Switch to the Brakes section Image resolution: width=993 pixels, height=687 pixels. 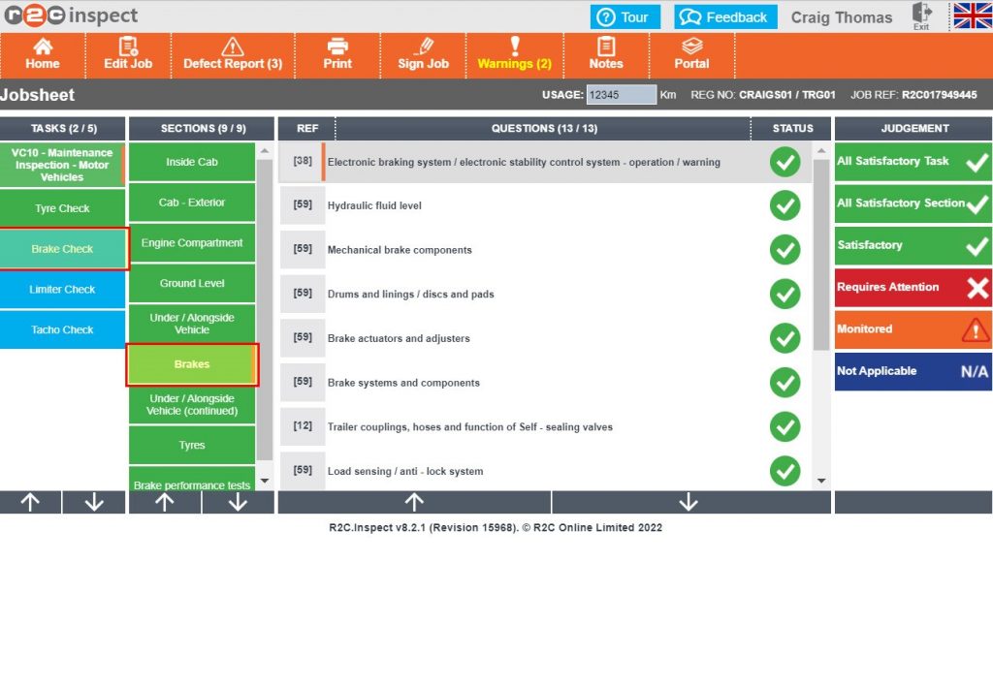(191, 364)
